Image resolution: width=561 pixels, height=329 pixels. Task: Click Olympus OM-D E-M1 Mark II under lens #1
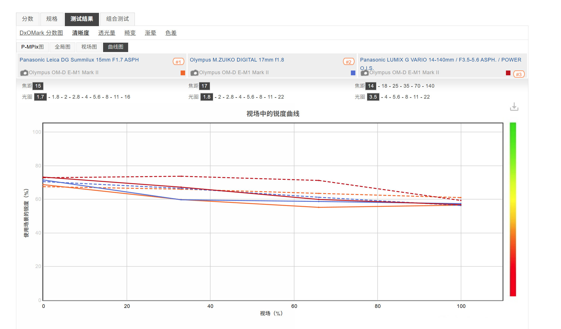point(64,72)
